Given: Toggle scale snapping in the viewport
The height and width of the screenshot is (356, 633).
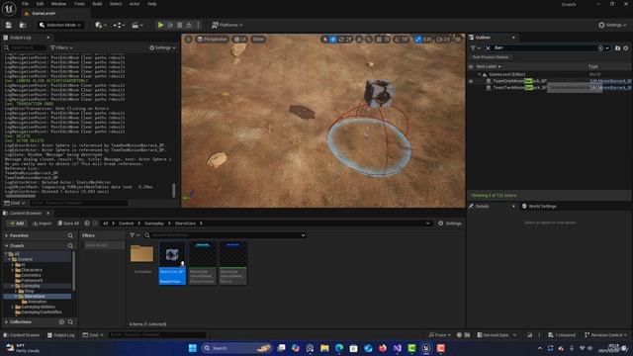Looking at the screenshot, I should 418,40.
